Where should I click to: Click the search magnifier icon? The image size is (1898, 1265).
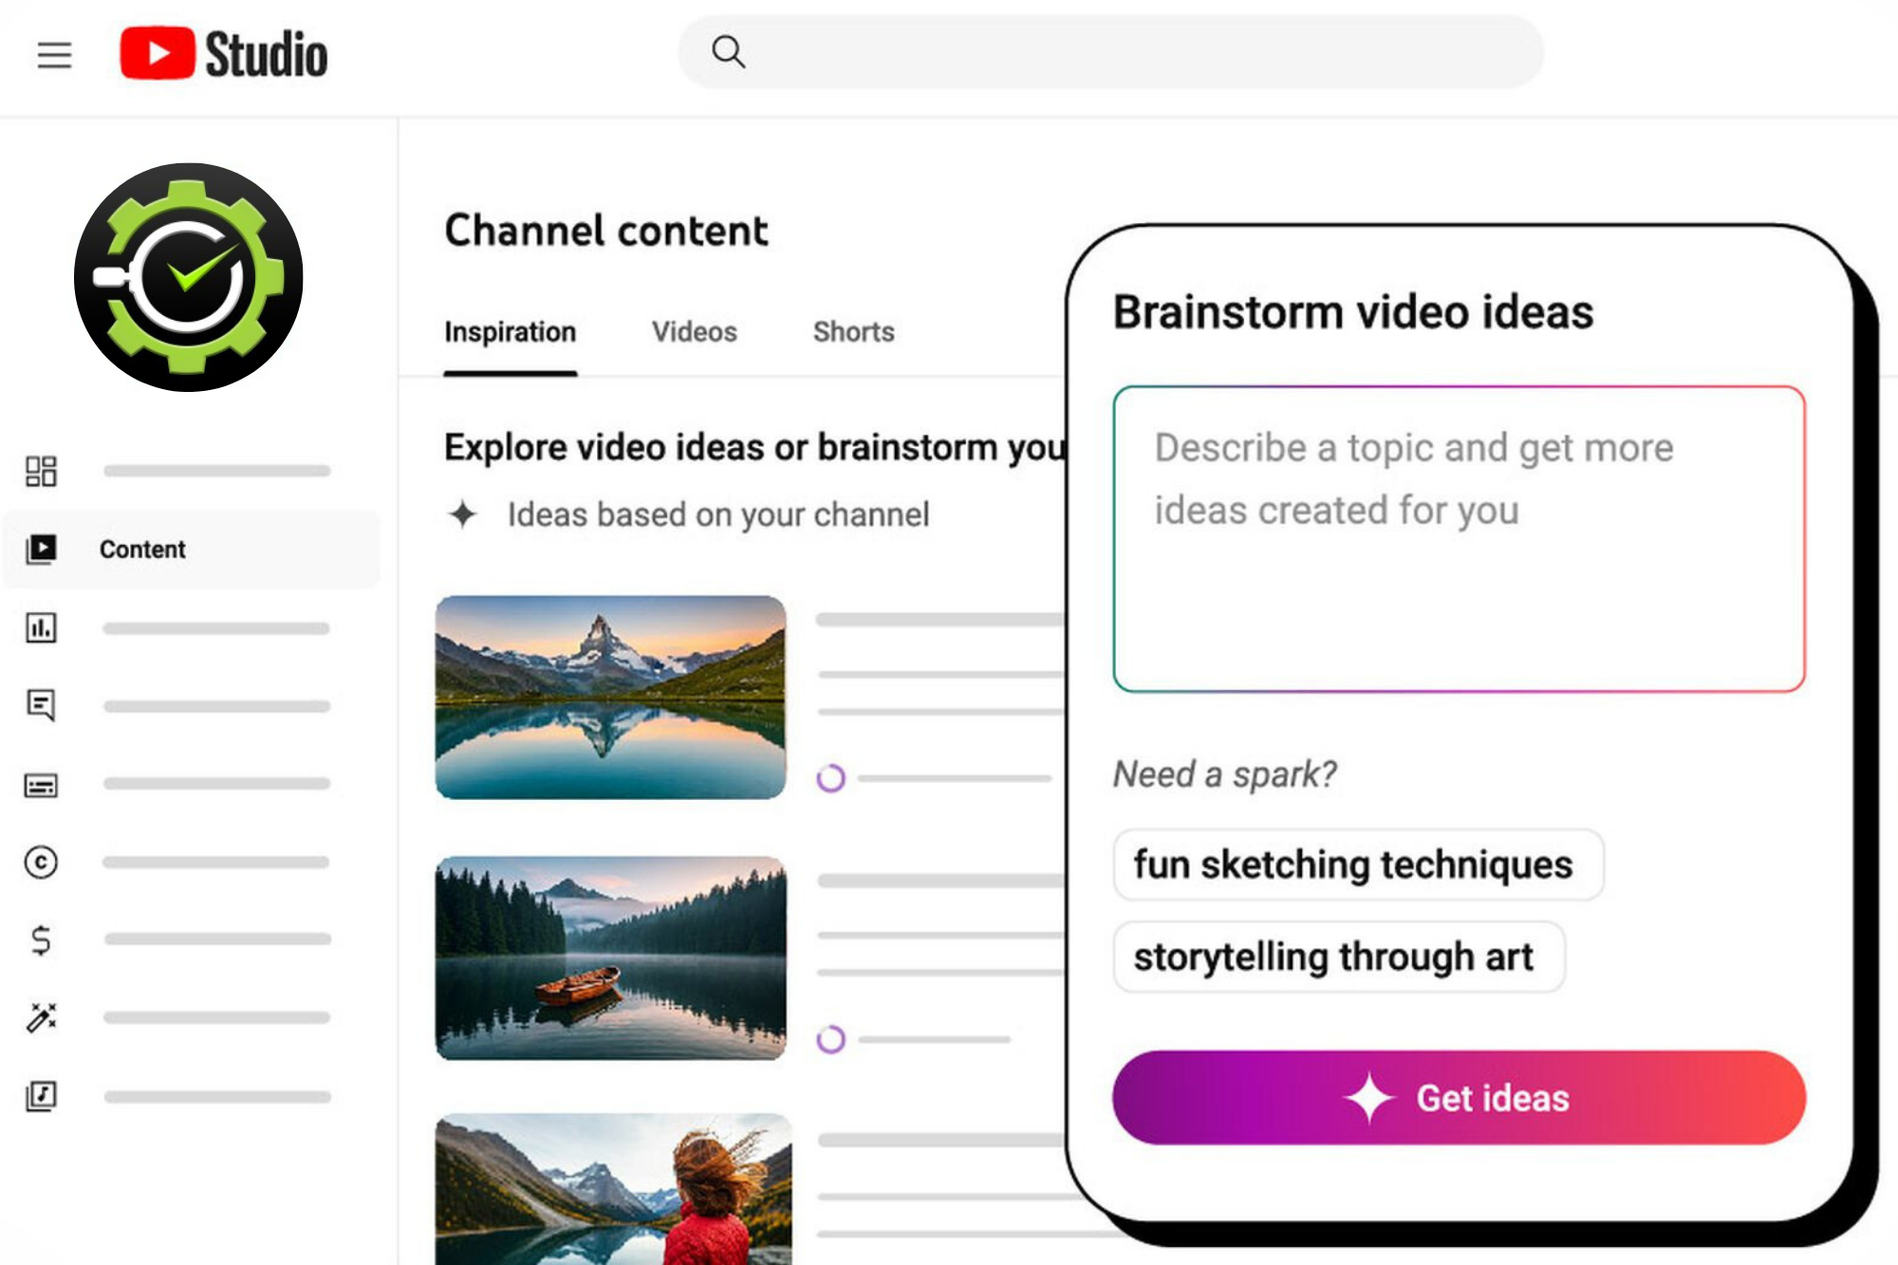[728, 51]
